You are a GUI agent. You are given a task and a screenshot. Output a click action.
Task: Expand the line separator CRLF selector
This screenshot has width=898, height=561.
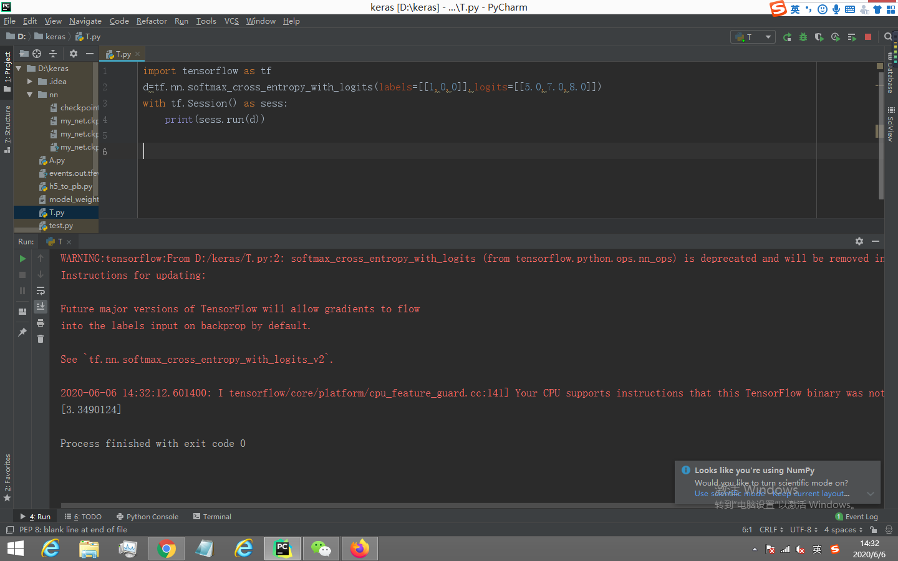[x=771, y=529]
